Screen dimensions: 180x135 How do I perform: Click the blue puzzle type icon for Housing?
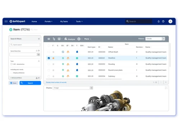77,64
